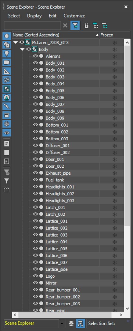Image resolution: width=133 pixels, height=331 pixels.
Task: Toggle Display Containers filter icon
Action: [6, 115]
